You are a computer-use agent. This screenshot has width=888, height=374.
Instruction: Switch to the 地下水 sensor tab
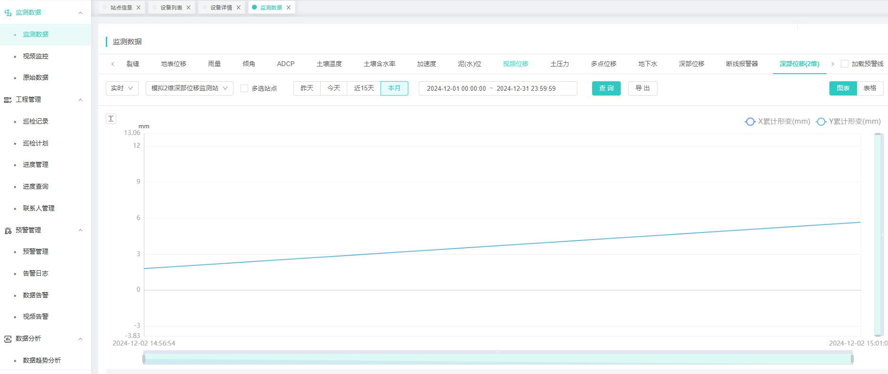click(x=647, y=64)
